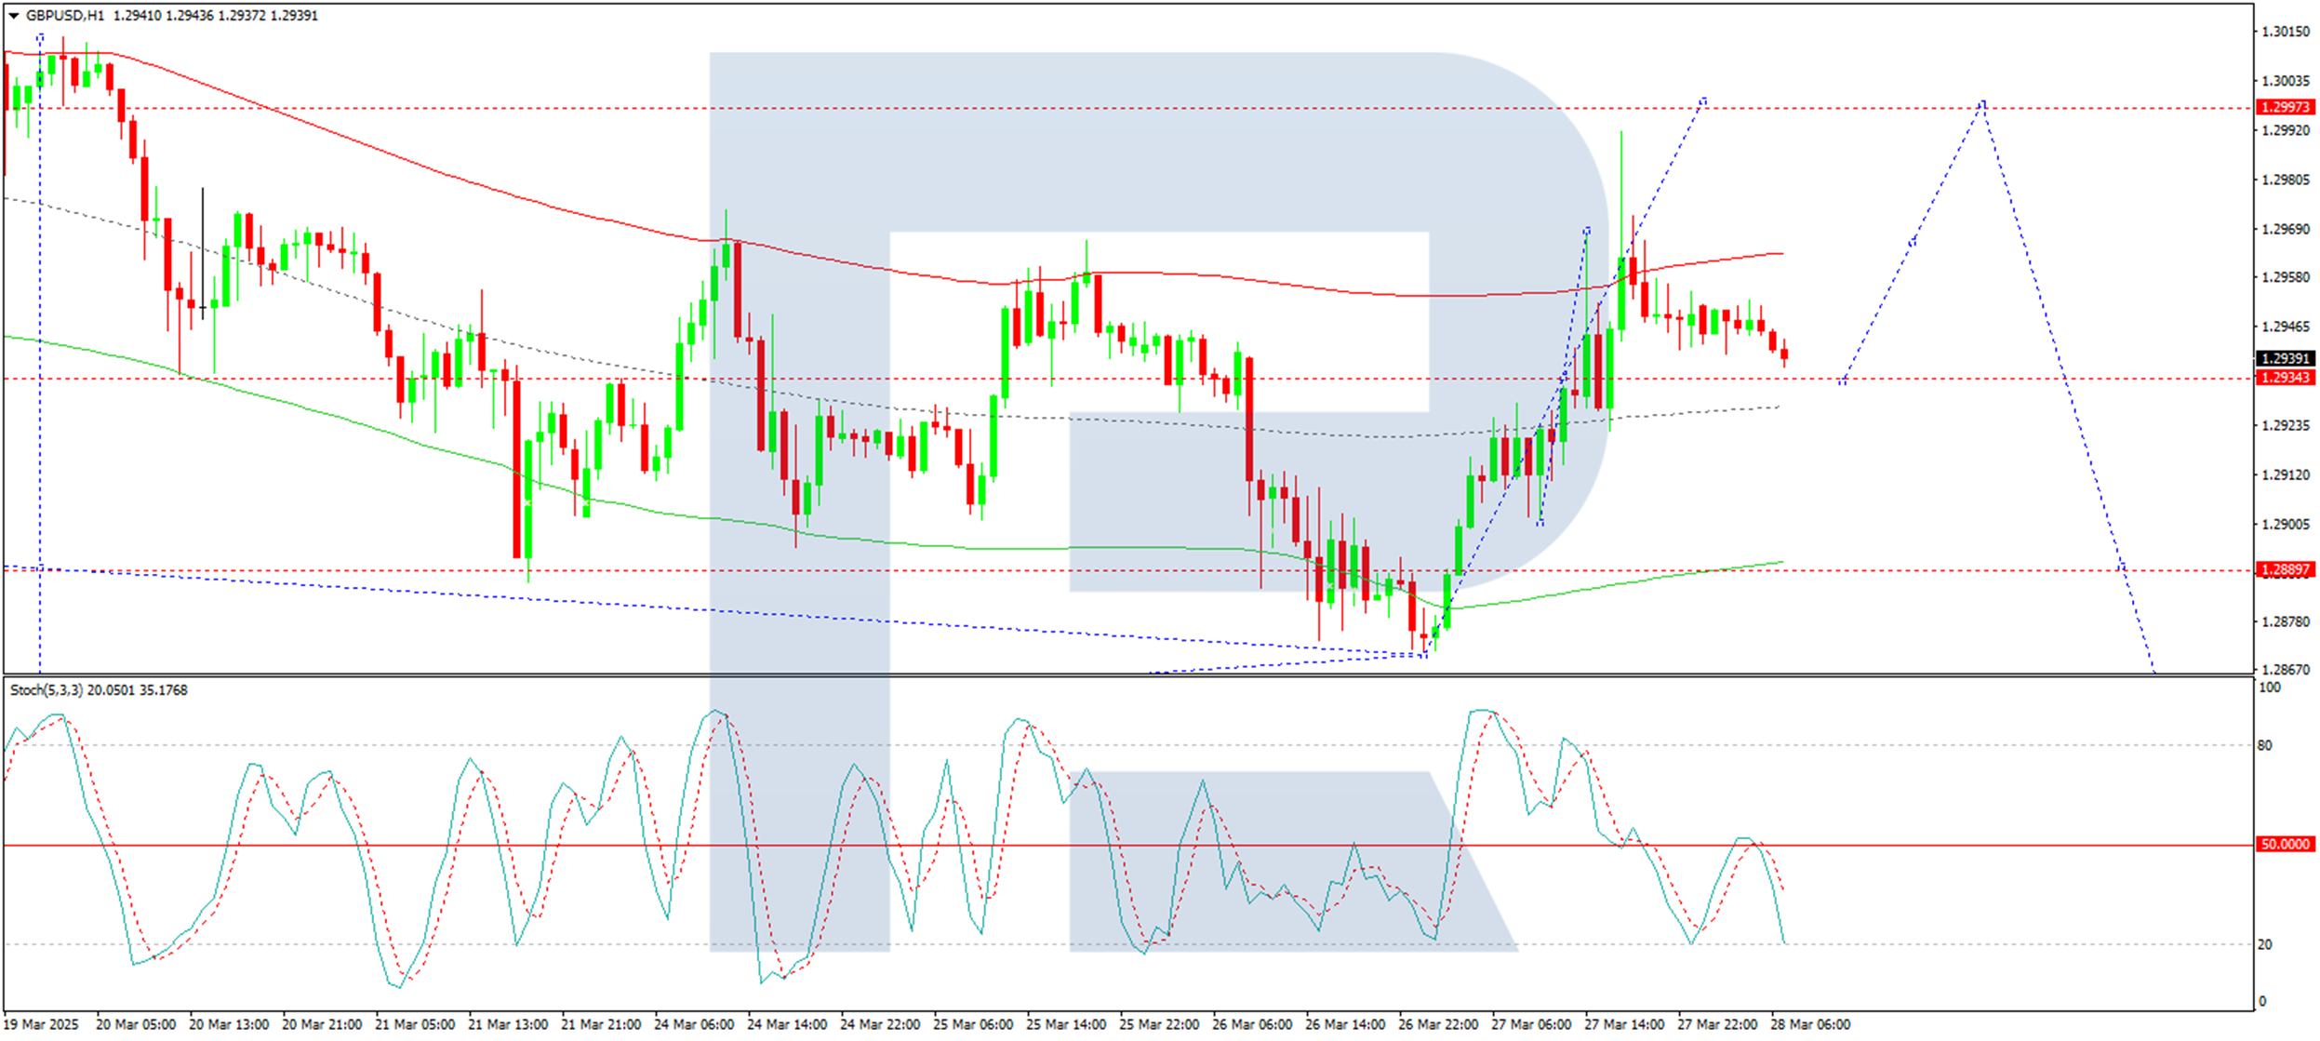Click the 100 label on stochastic scale
Image resolution: width=2320 pixels, height=1041 pixels.
2270,687
